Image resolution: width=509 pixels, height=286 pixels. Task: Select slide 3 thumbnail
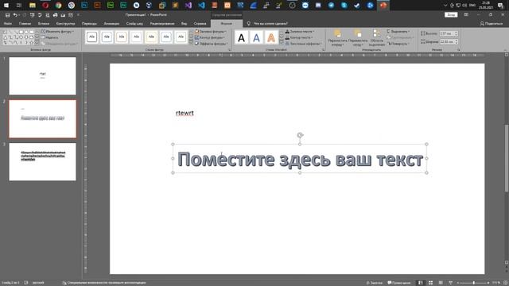coord(42,162)
